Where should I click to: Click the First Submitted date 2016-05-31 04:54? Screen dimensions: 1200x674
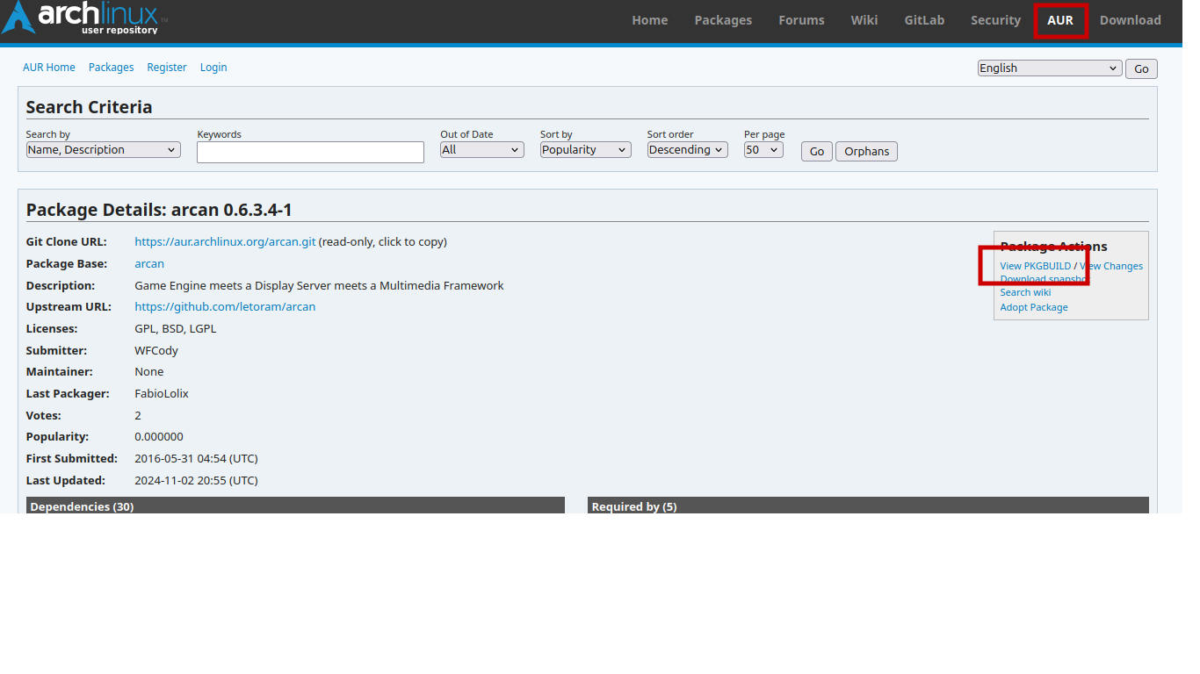(196, 459)
